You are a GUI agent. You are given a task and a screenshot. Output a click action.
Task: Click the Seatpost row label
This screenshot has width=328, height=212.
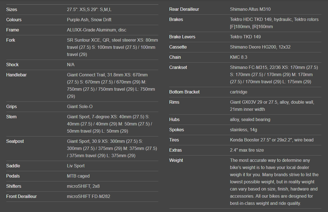pos(15,141)
